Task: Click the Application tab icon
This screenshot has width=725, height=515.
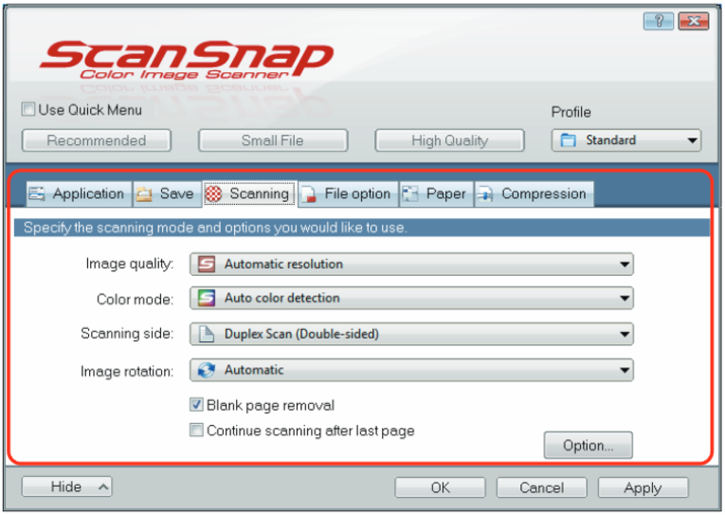Action: coord(37,193)
